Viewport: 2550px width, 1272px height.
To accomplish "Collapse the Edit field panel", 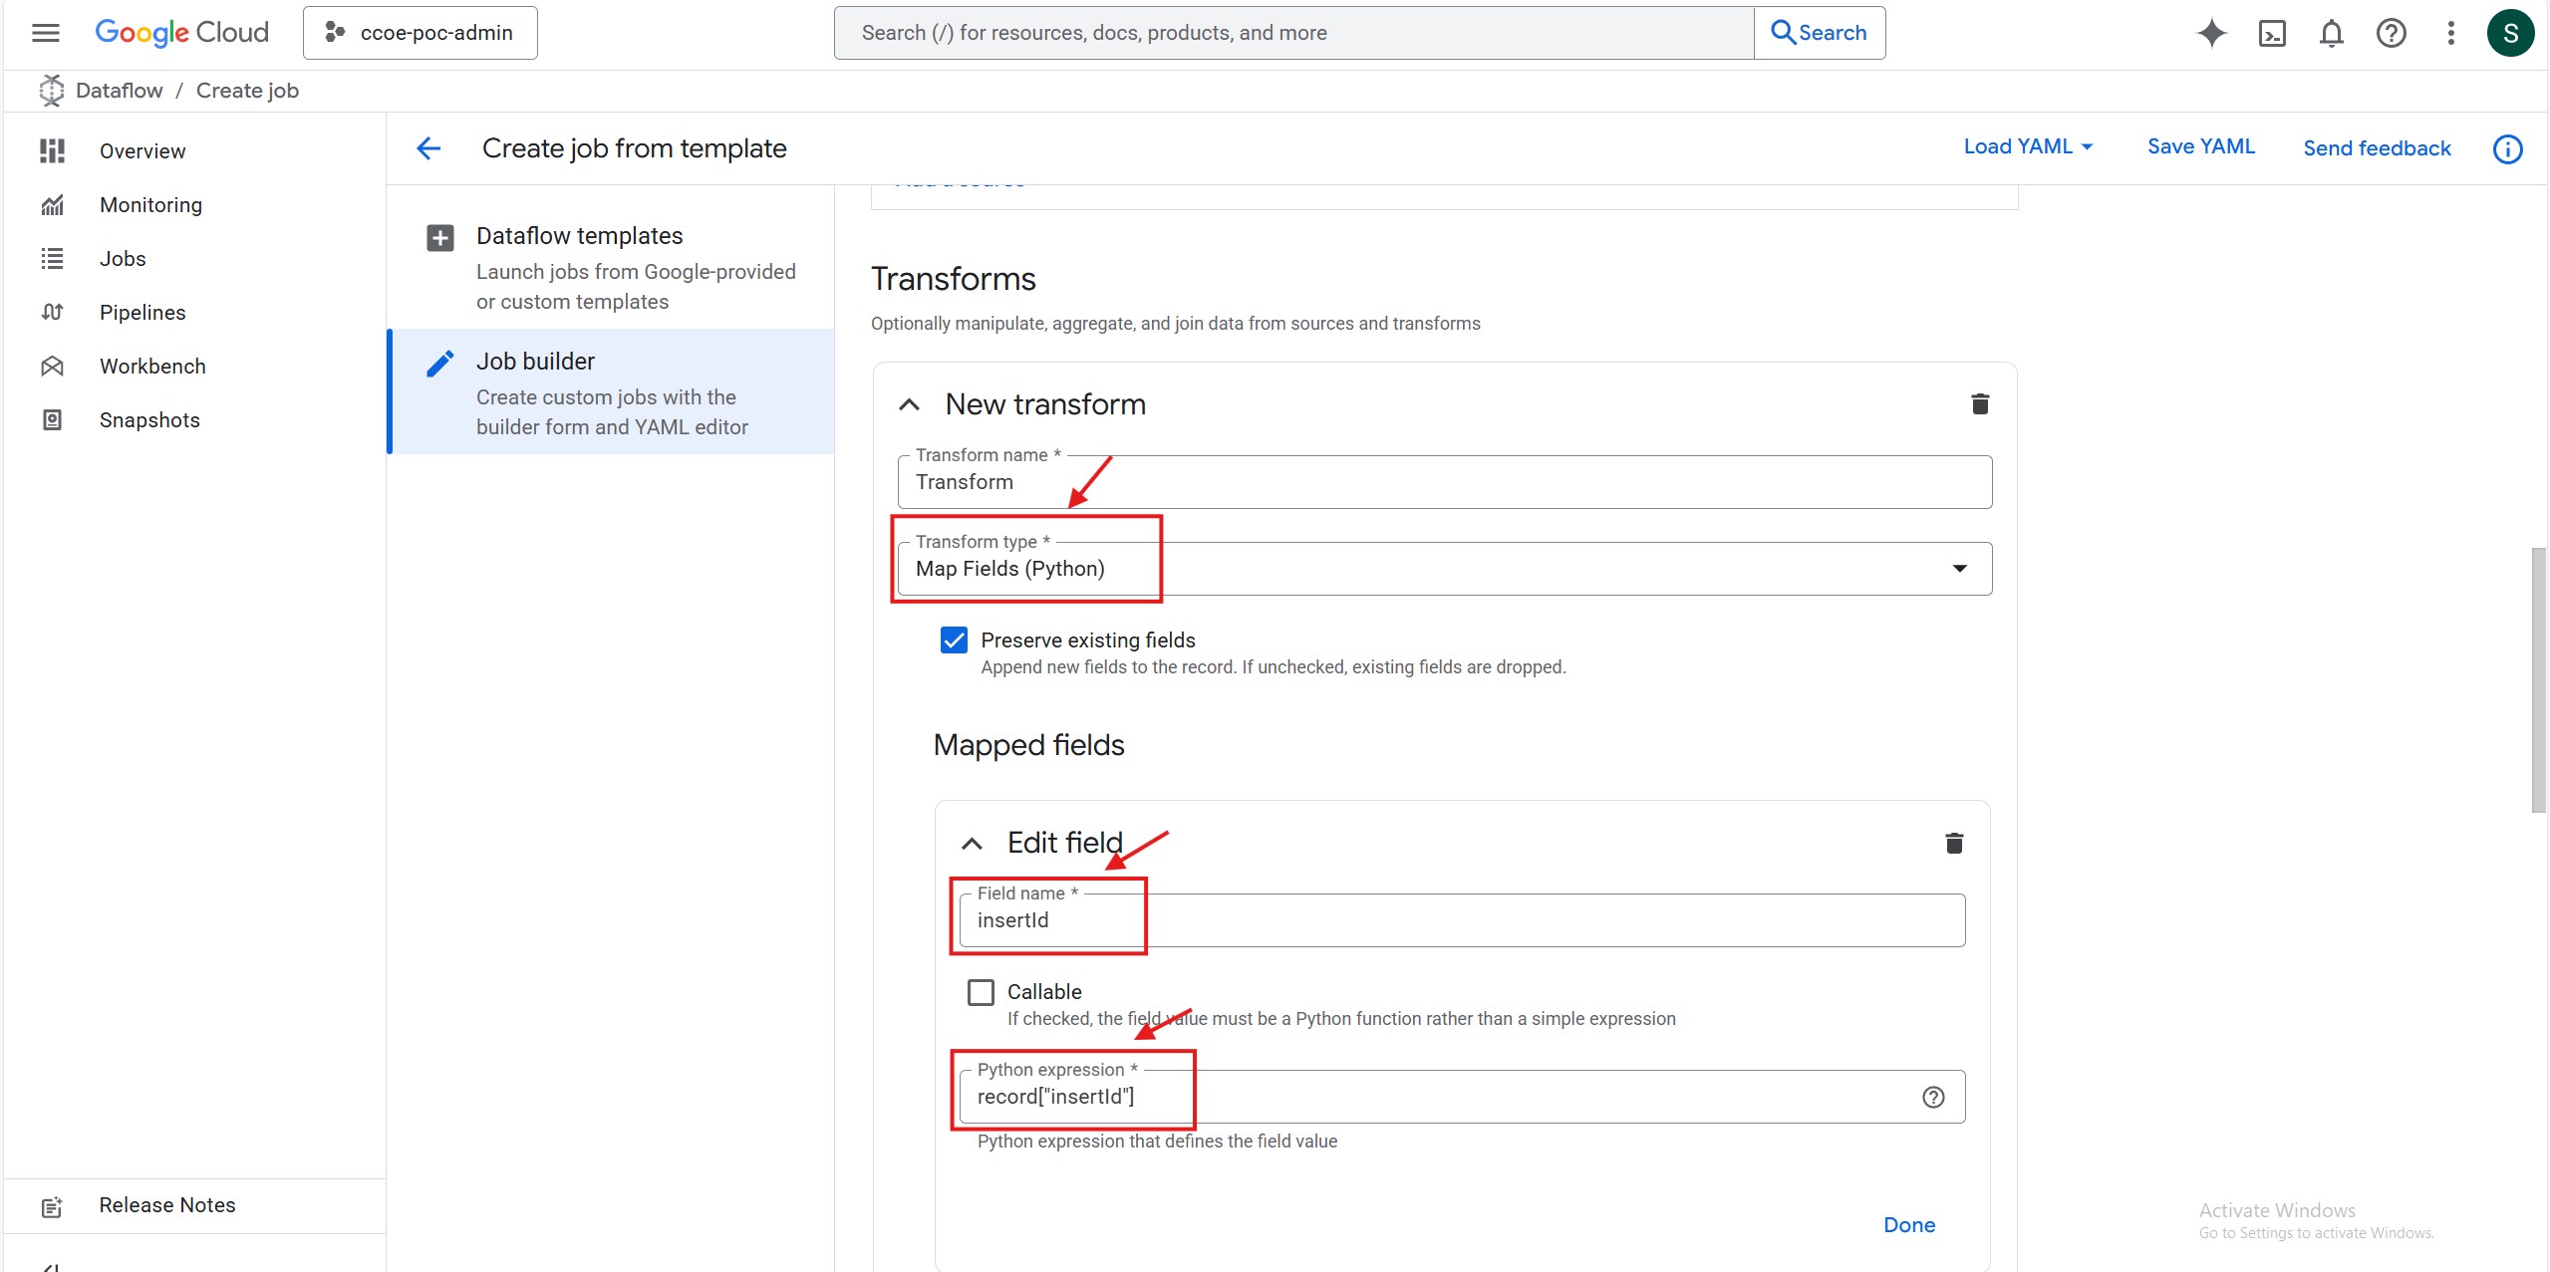I will click(972, 844).
